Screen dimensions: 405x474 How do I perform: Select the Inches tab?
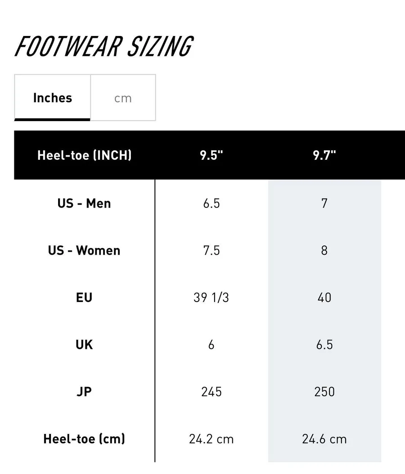pos(52,98)
